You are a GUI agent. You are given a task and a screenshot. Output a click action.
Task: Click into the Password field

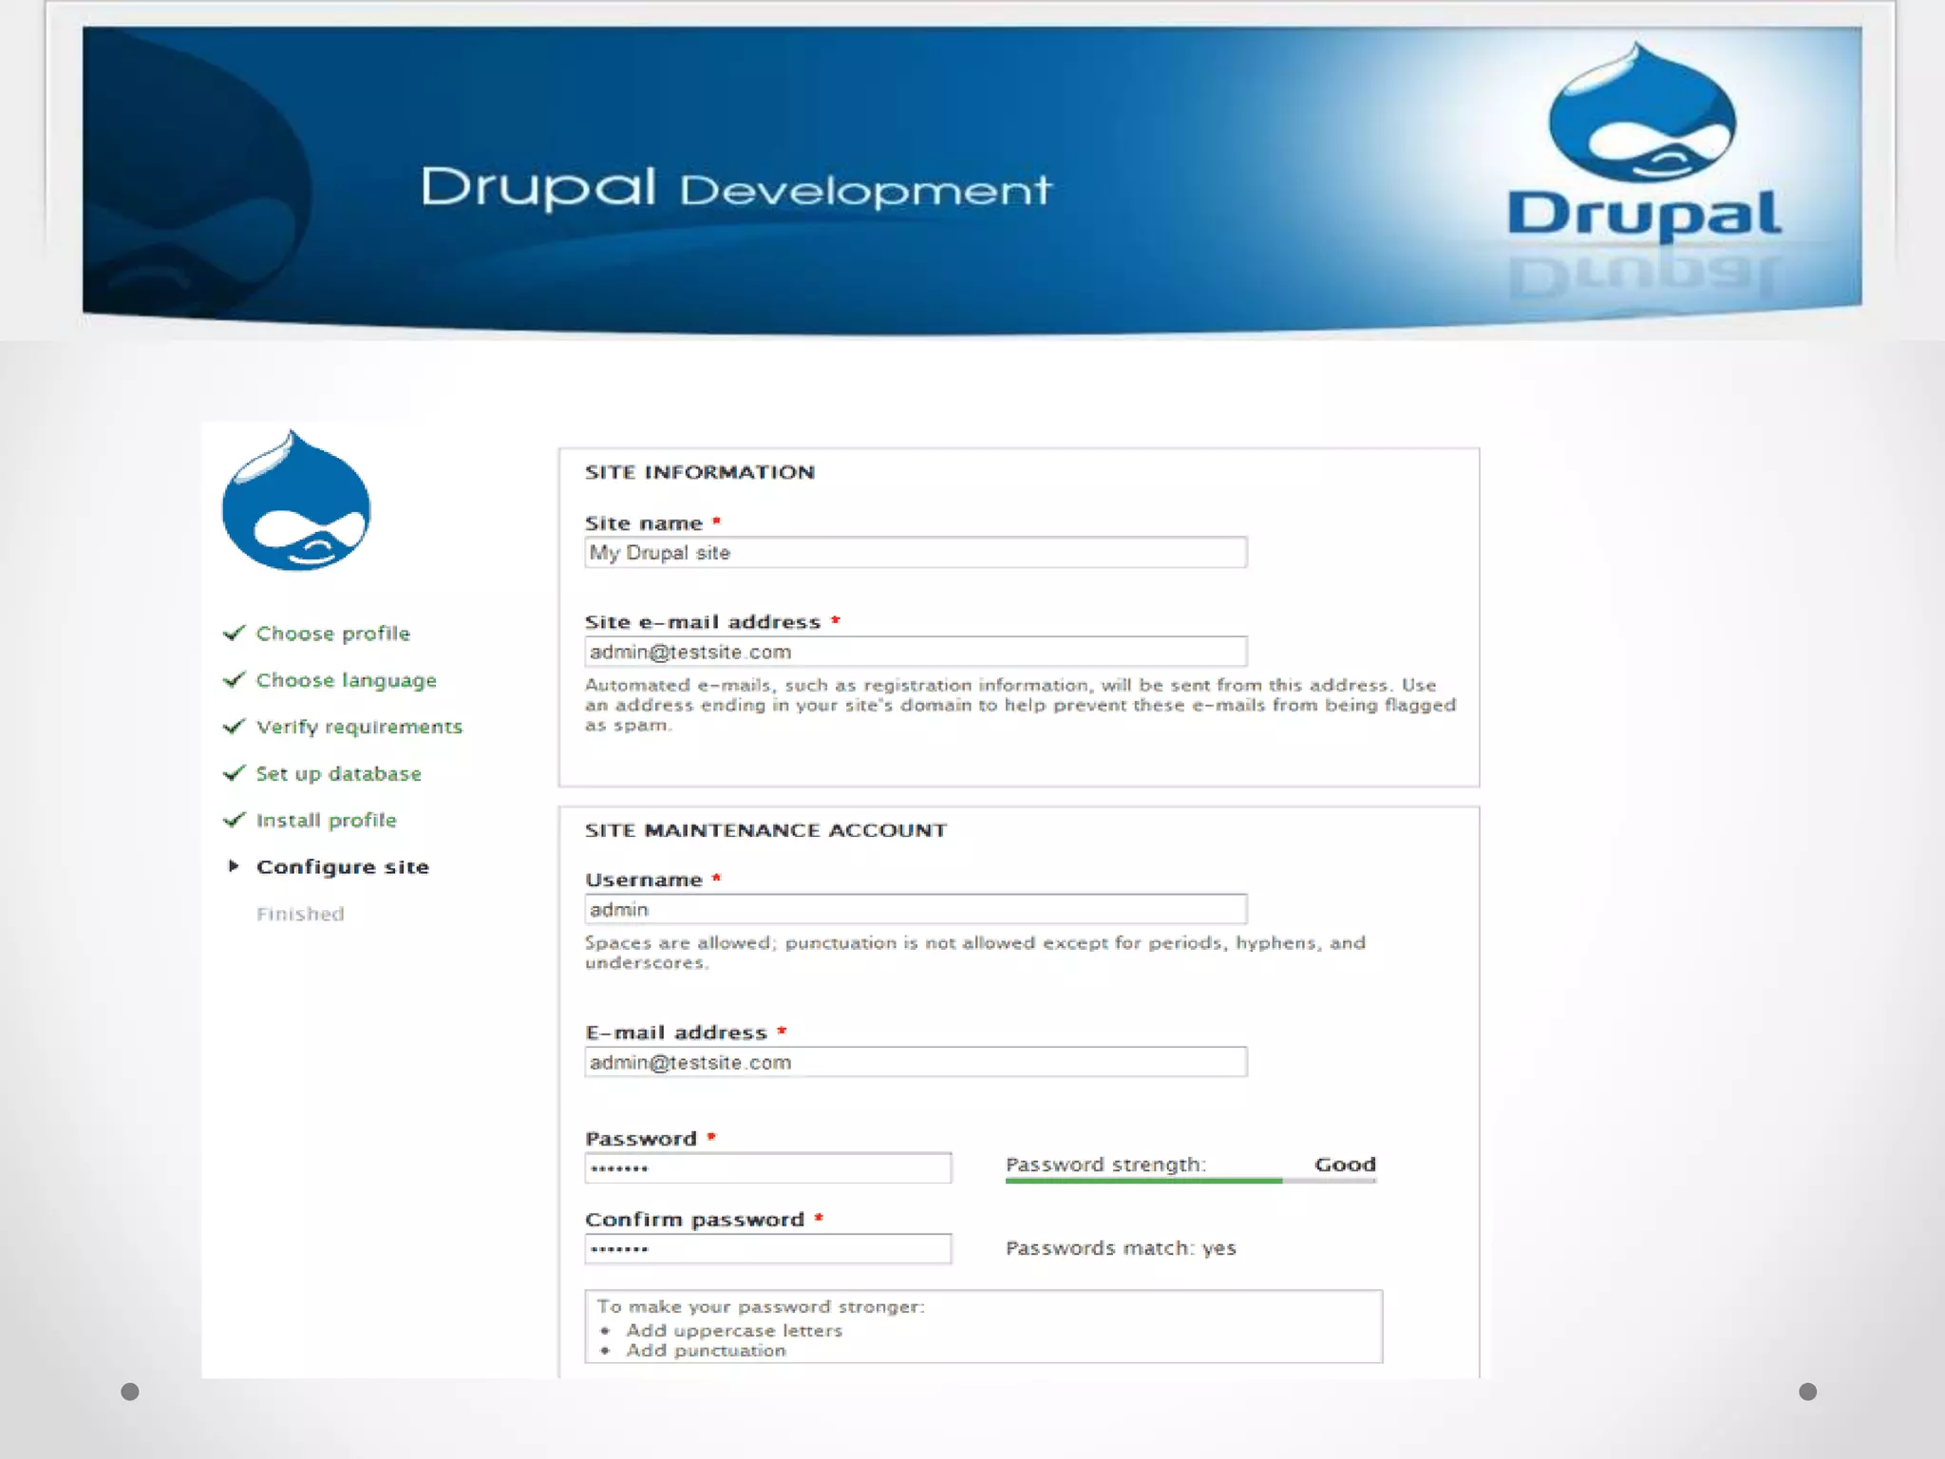[767, 1168]
